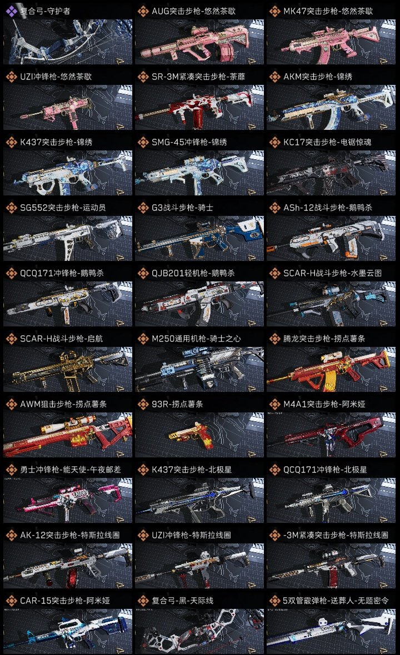Viewport: 400px width, 655px height.
Task: Select the 腾龙突击步枪-捞点薯条 skin image
Action: (331, 369)
